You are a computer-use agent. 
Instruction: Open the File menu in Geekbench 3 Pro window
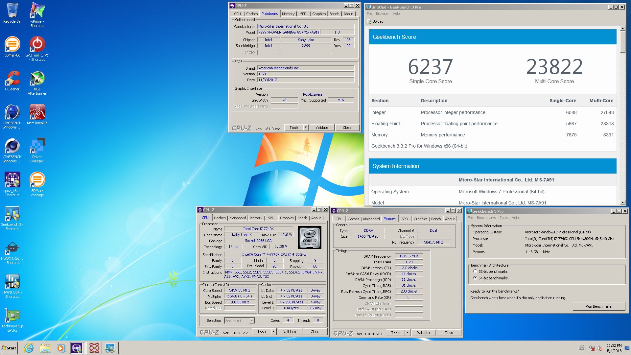click(470, 218)
